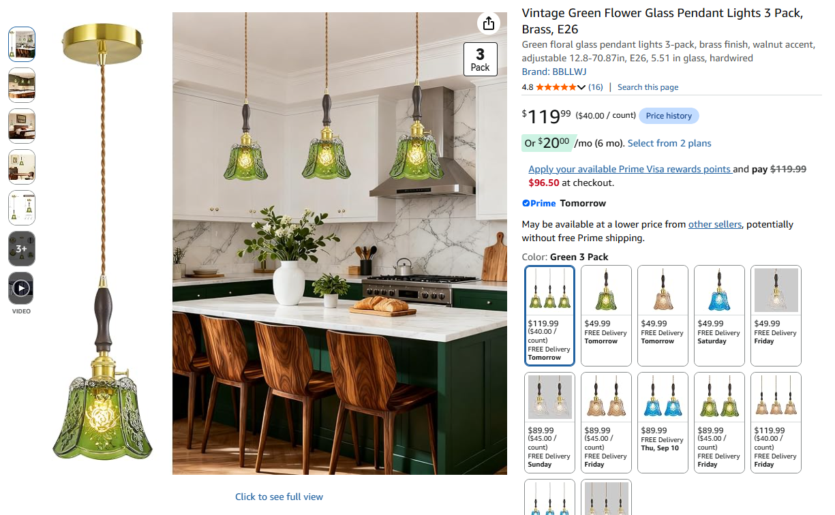The width and height of the screenshot is (835, 515).
Task: Click the product title text
Action: point(662,21)
